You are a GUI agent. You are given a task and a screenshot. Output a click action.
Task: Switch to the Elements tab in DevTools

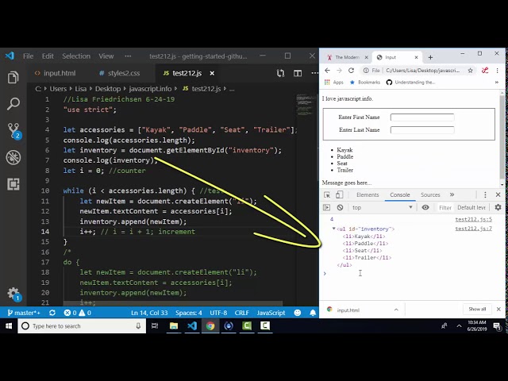(368, 194)
